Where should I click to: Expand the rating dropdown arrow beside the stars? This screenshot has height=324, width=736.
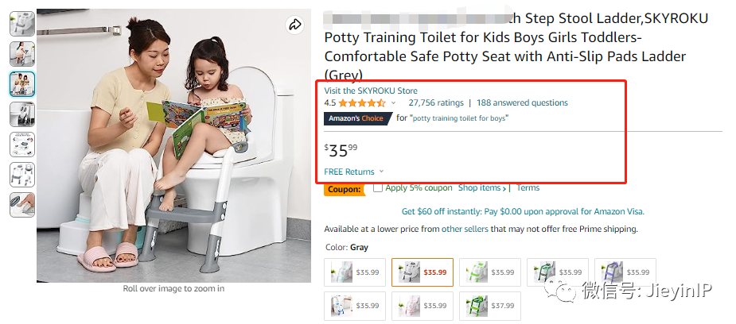coord(393,103)
